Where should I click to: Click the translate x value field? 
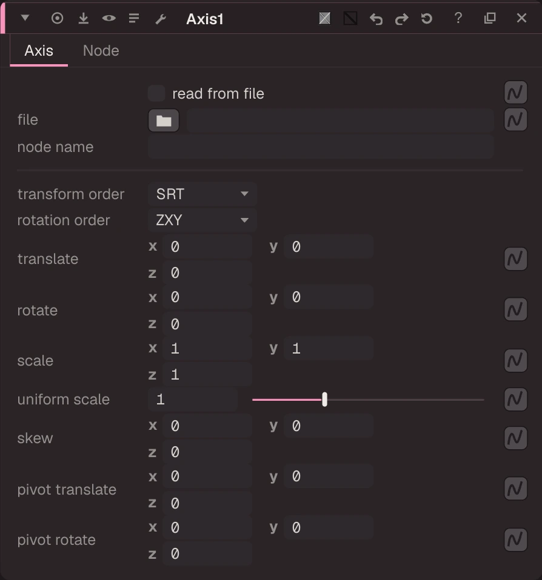207,246
